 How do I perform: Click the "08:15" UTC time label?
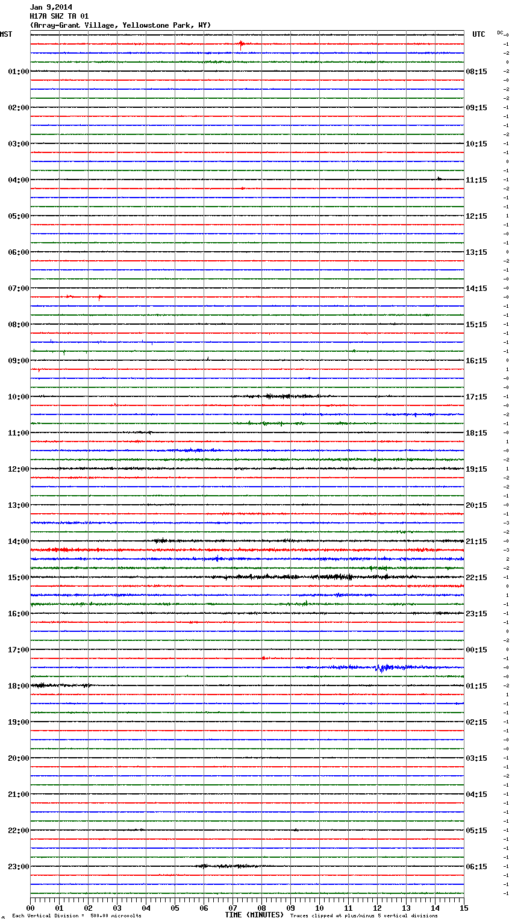tap(476, 72)
